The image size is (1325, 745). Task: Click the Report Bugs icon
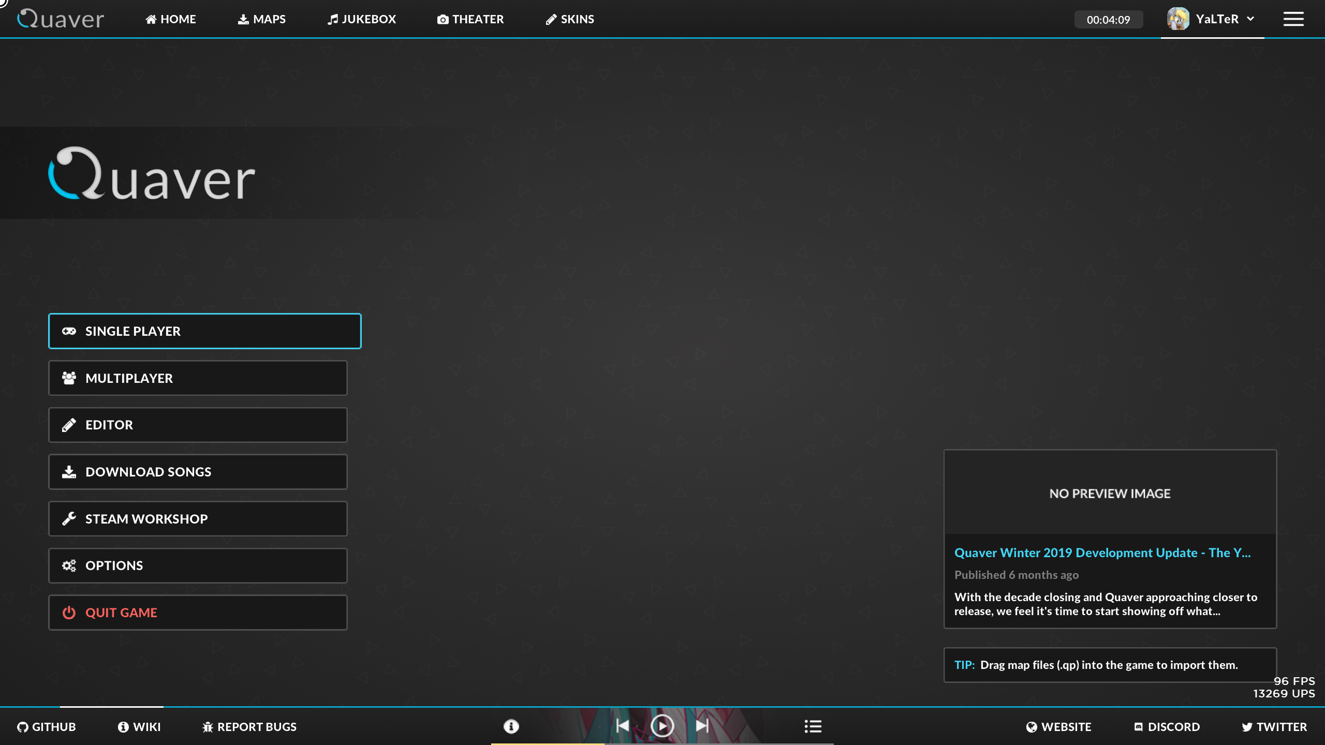coord(208,726)
